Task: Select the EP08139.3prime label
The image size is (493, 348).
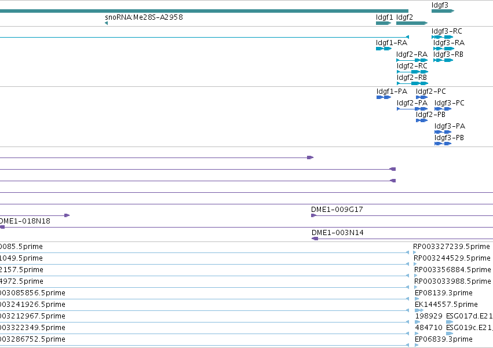Action: (443, 293)
